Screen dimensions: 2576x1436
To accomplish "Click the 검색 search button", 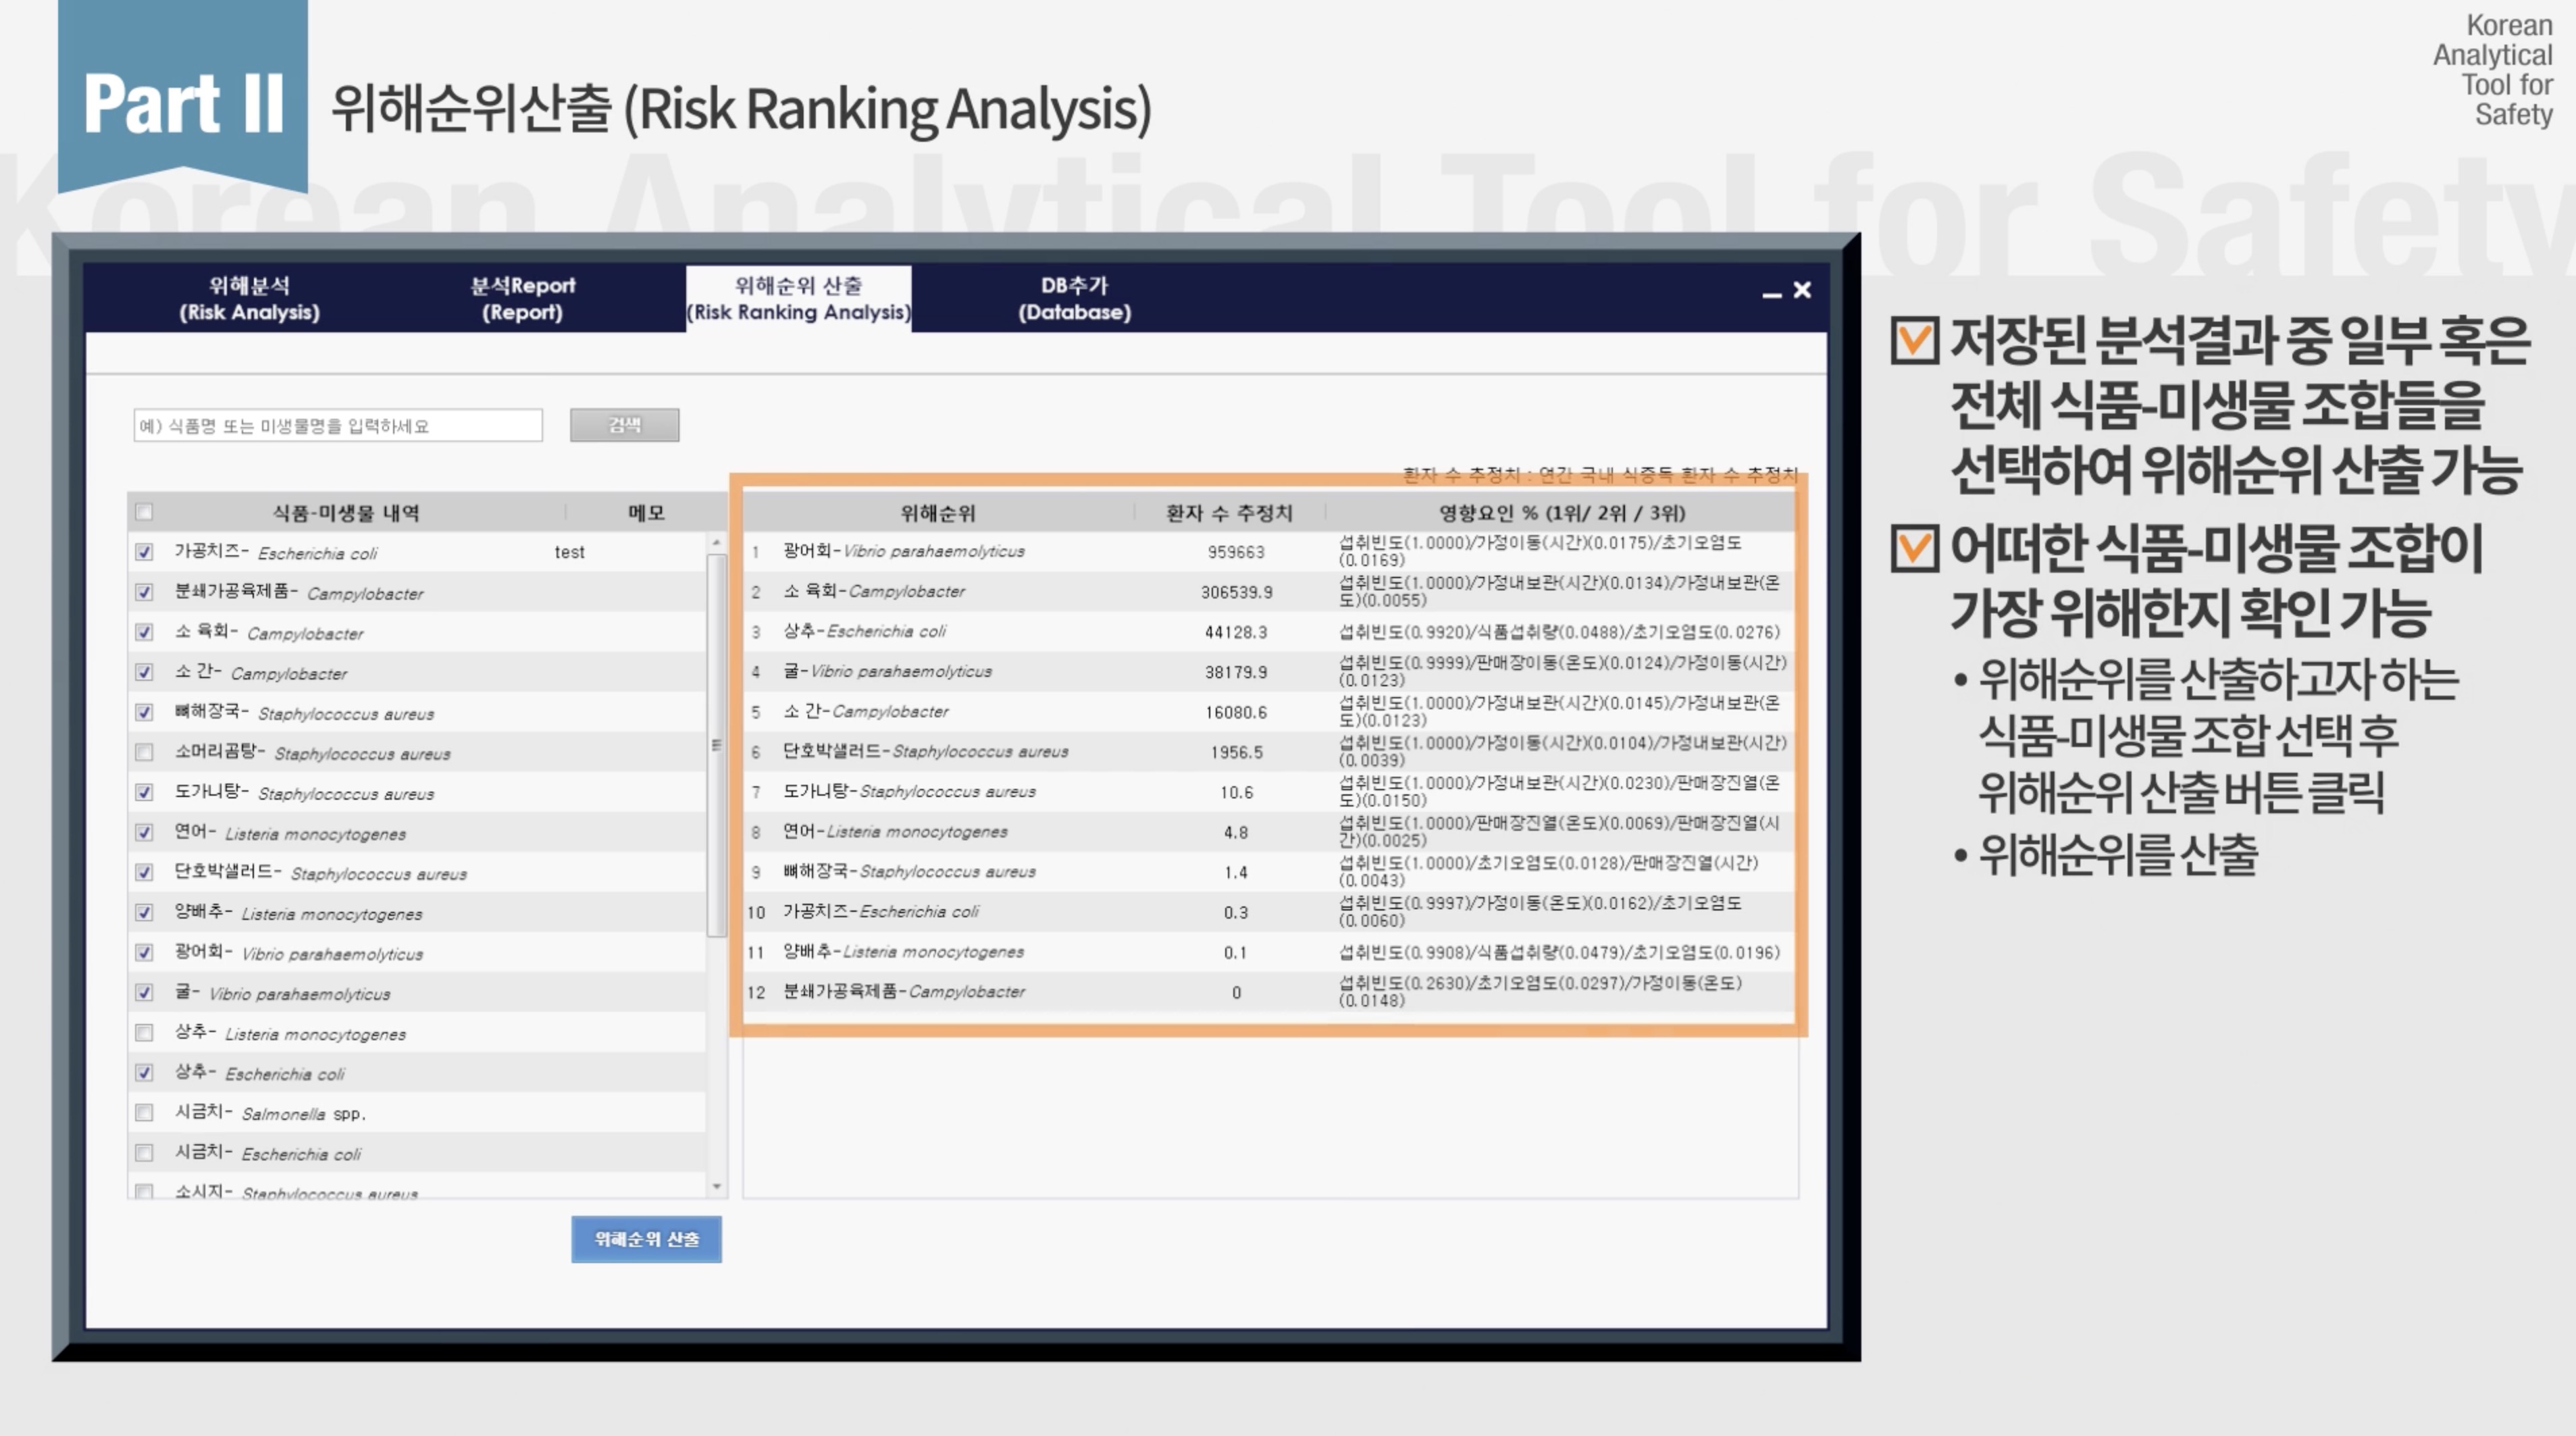I will pos(624,425).
